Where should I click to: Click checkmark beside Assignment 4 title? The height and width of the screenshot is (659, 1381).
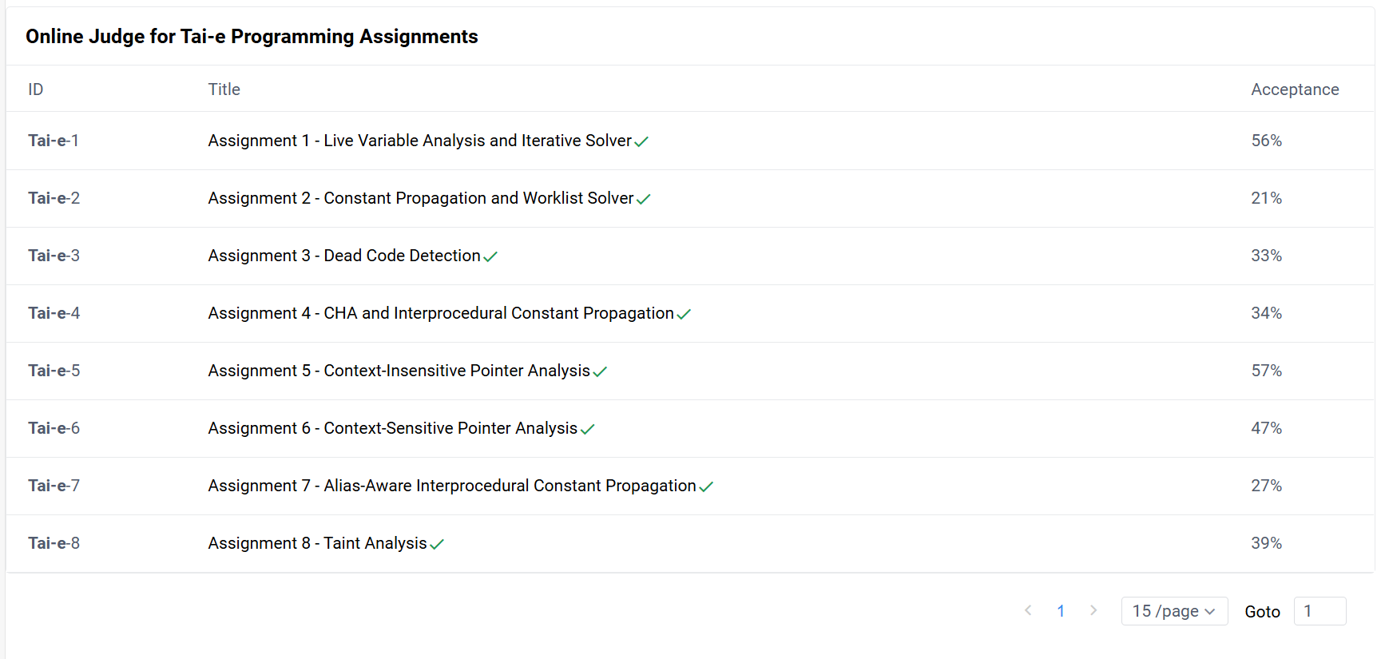[x=684, y=314]
